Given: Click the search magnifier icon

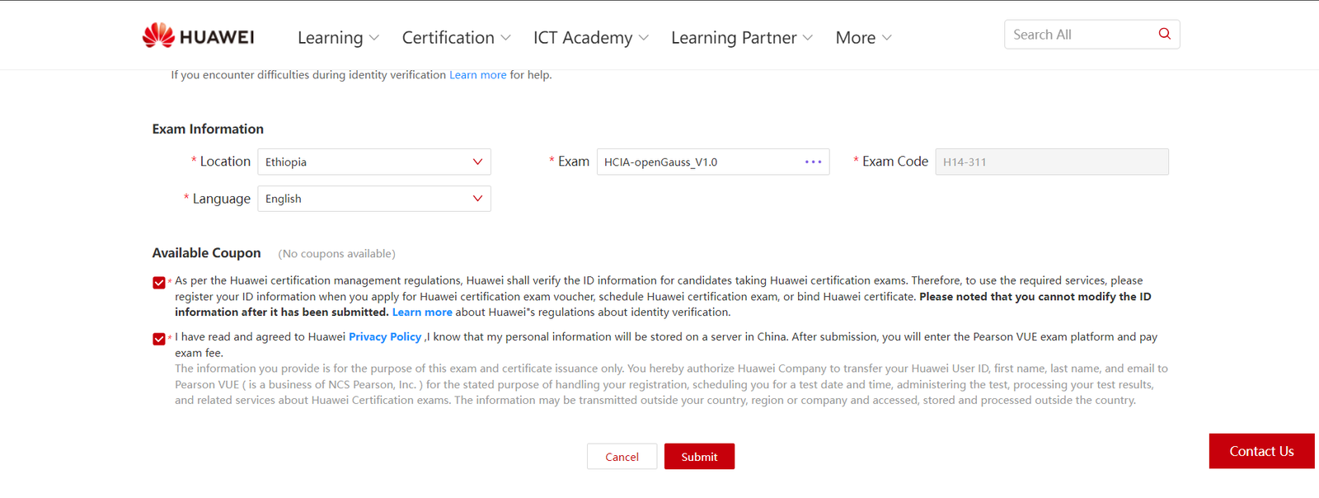Looking at the screenshot, I should [x=1164, y=34].
